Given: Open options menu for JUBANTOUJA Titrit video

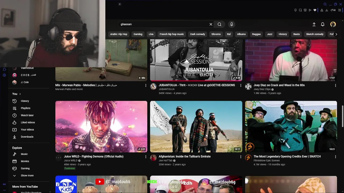Looking at the screenshot, I should tap(241, 85).
